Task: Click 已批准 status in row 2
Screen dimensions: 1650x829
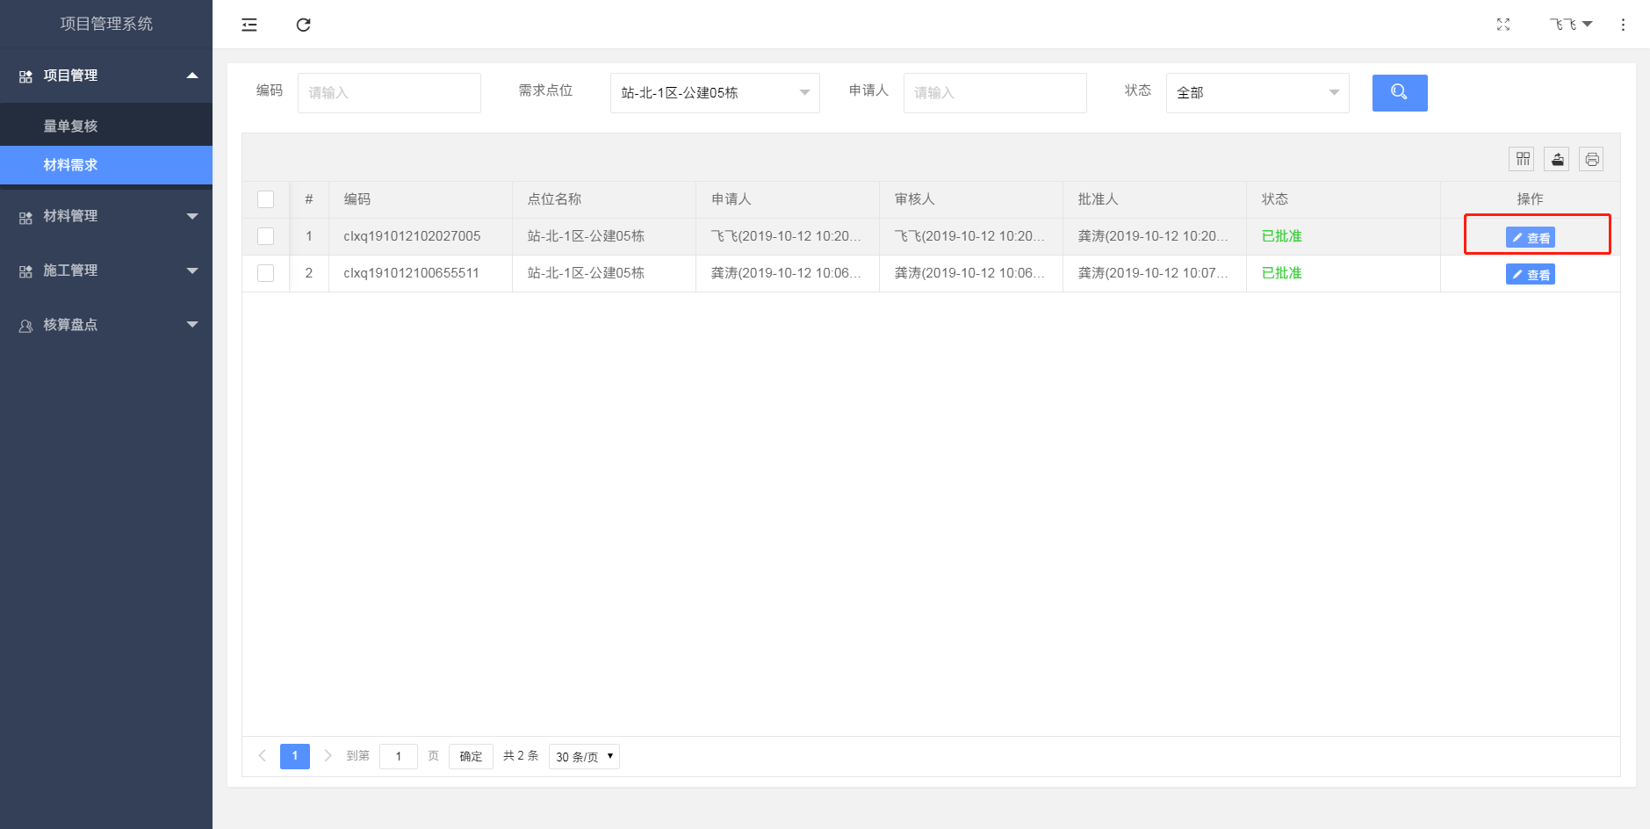Action: (x=1281, y=273)
